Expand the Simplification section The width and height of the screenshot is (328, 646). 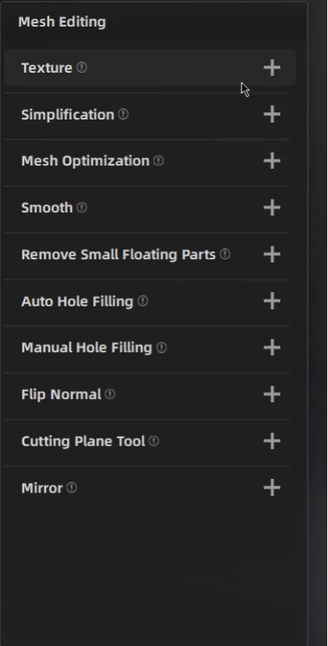pyautogui.click(x=272, y=114)
